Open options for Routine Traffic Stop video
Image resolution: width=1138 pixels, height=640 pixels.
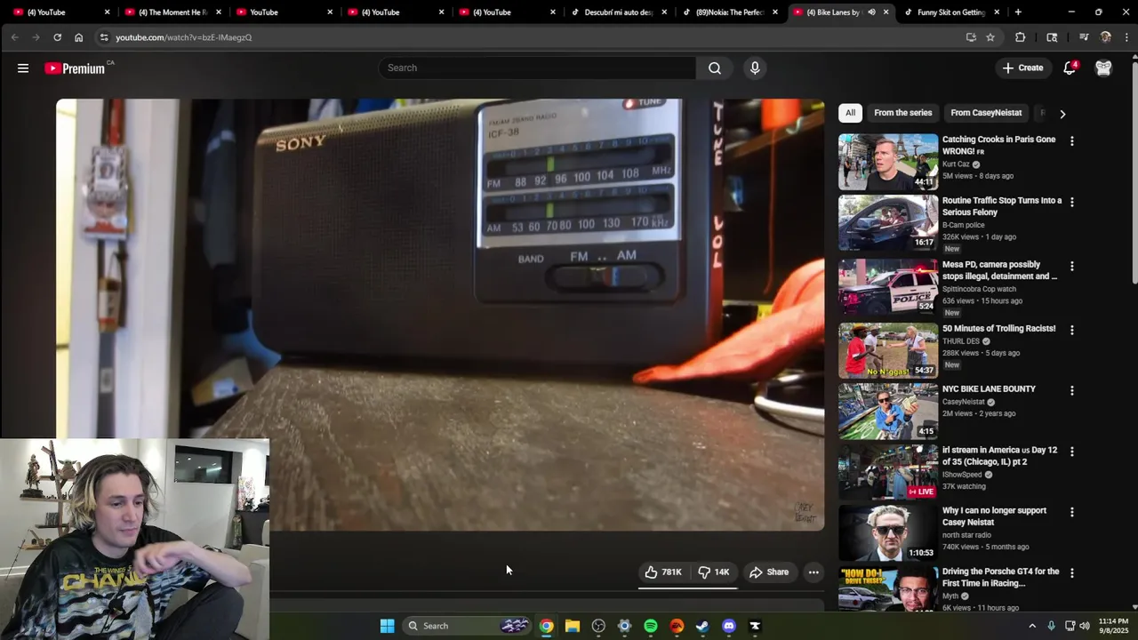[1071, 202]
